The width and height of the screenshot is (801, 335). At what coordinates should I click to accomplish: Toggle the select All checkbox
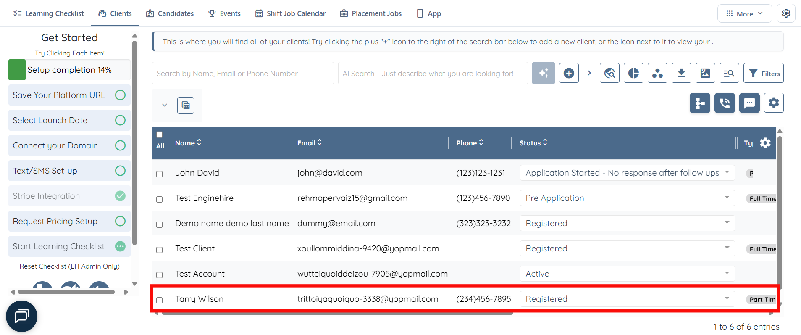(160, 135)
